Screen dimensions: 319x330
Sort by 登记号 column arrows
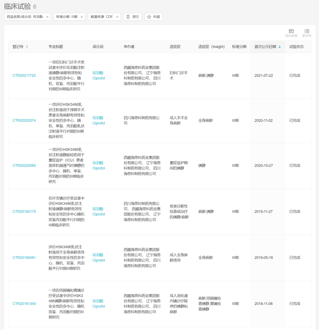[x=27, y=47]
